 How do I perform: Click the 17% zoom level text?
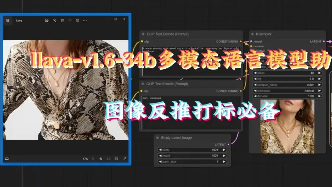pos(85,159)
